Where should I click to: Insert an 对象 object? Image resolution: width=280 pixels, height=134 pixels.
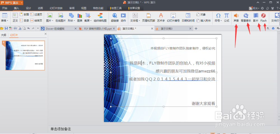pos(201,14)
